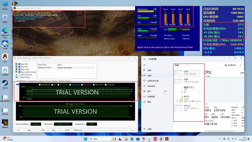The image size is (252, 142).
Task: Toggle the Motherboard graph checkbox
Action: [40, 85]
